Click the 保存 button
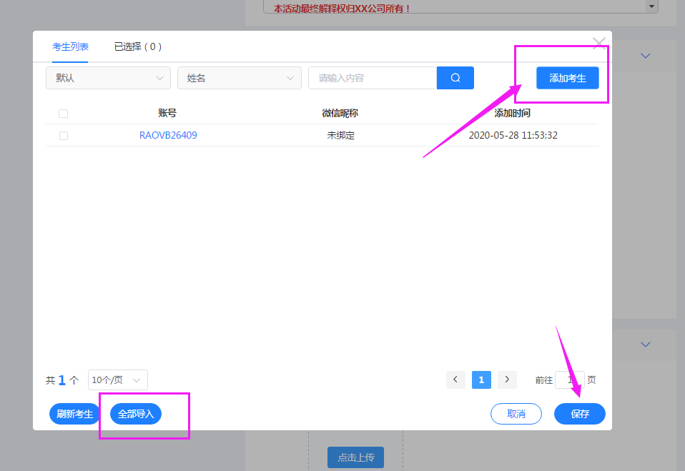Viewport: 685px width, 471px height. (x=580, y=414)
